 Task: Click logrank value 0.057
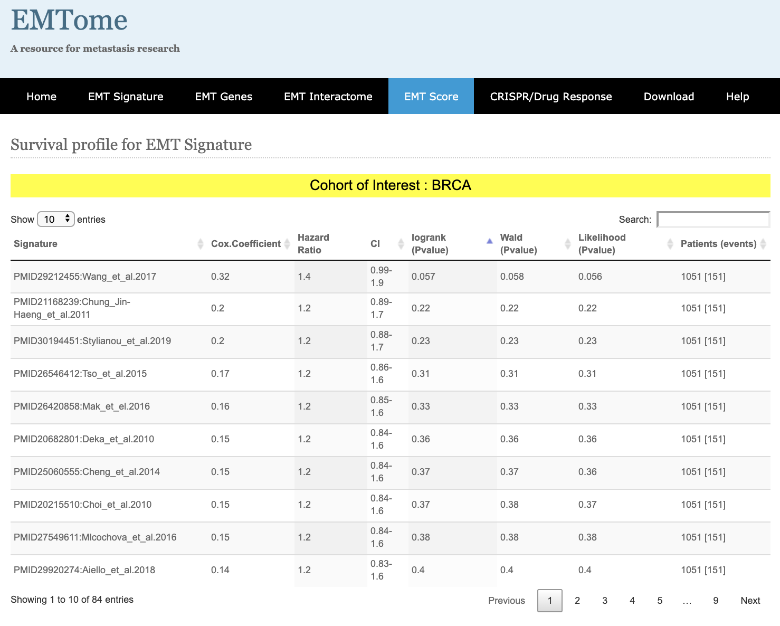[x=423, y=277]
